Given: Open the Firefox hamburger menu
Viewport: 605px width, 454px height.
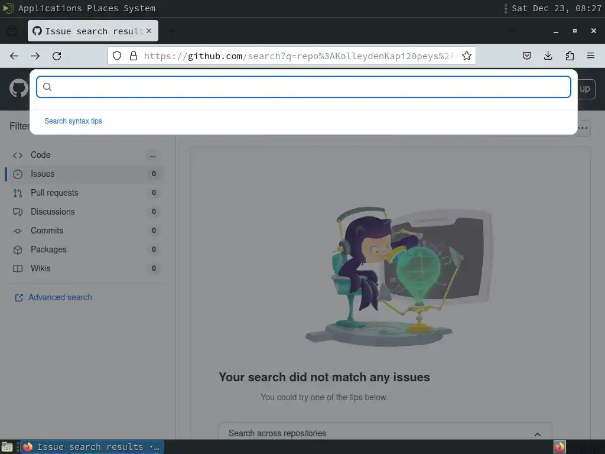Looking at the screenshot, I should pyautogui.click(x=591, y=56).
